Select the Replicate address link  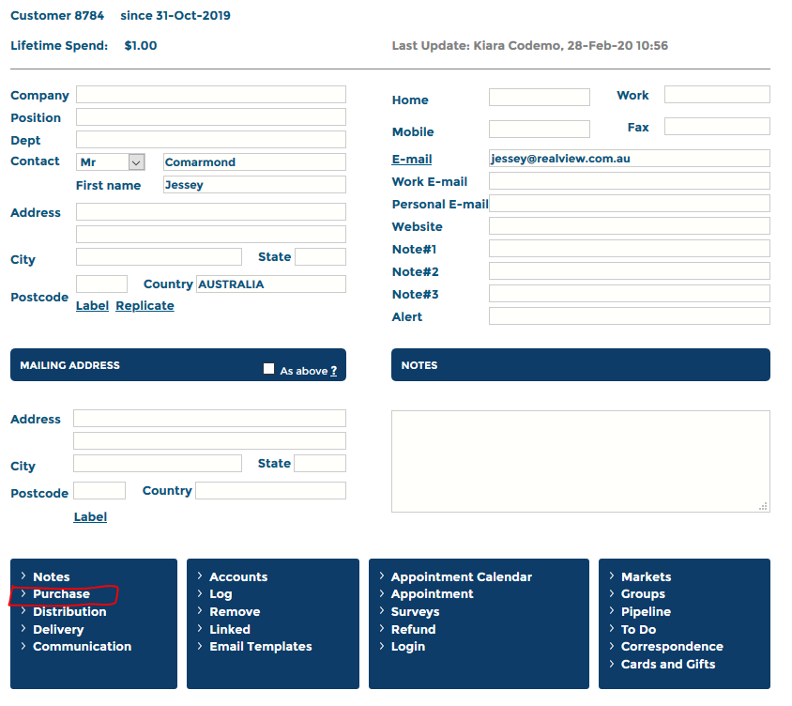point(145,306)
